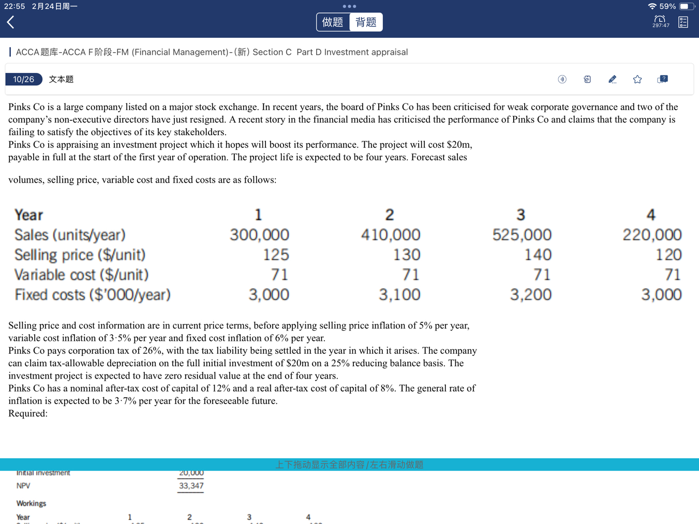Select fixed costs 3,200 cell
This screenshot has height=524, width=699.
click(x=531, y=295)
